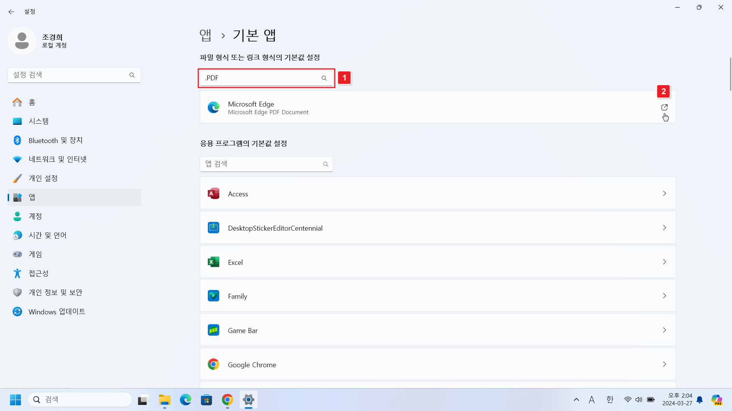This screenshot has height=411, width=732.
Task: Expand the Access default app row chevron
Action: 665,193
